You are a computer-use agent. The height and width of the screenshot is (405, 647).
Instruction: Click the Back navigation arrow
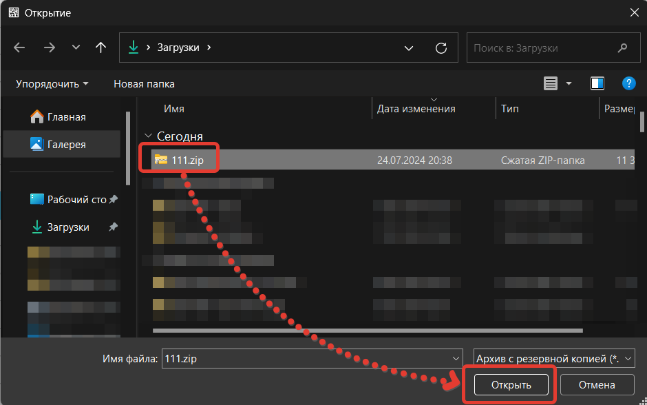click(19, 48)
